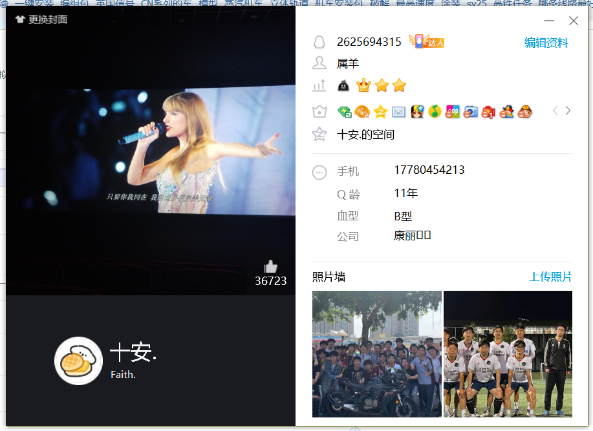Click the 达人 winged badge

coord(426,41)
